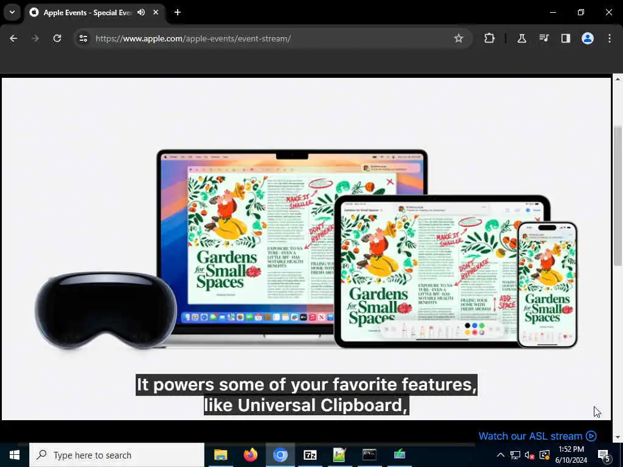Open the notification center icon

tap(604, 455)
